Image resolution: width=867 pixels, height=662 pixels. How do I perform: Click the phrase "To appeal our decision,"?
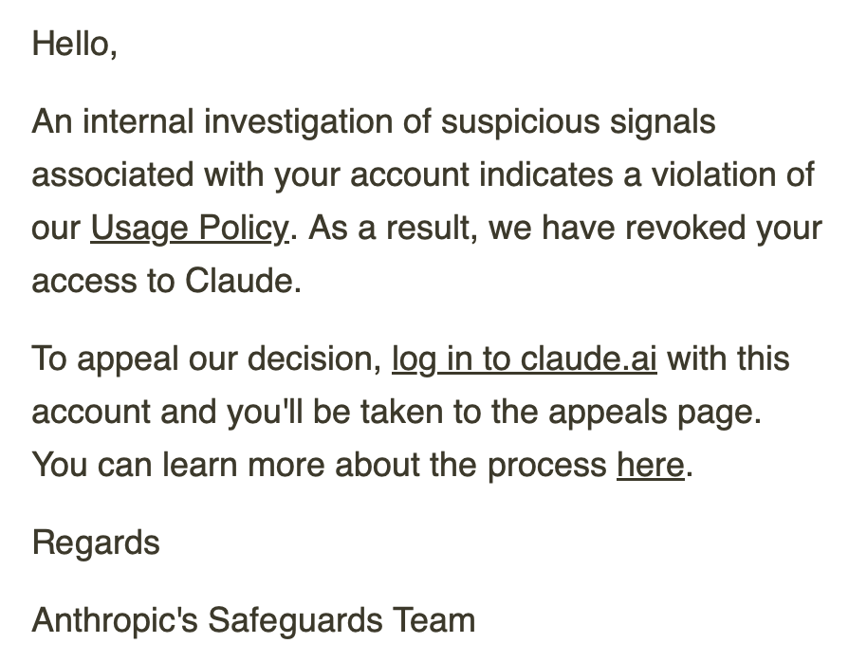pos(208,359)
